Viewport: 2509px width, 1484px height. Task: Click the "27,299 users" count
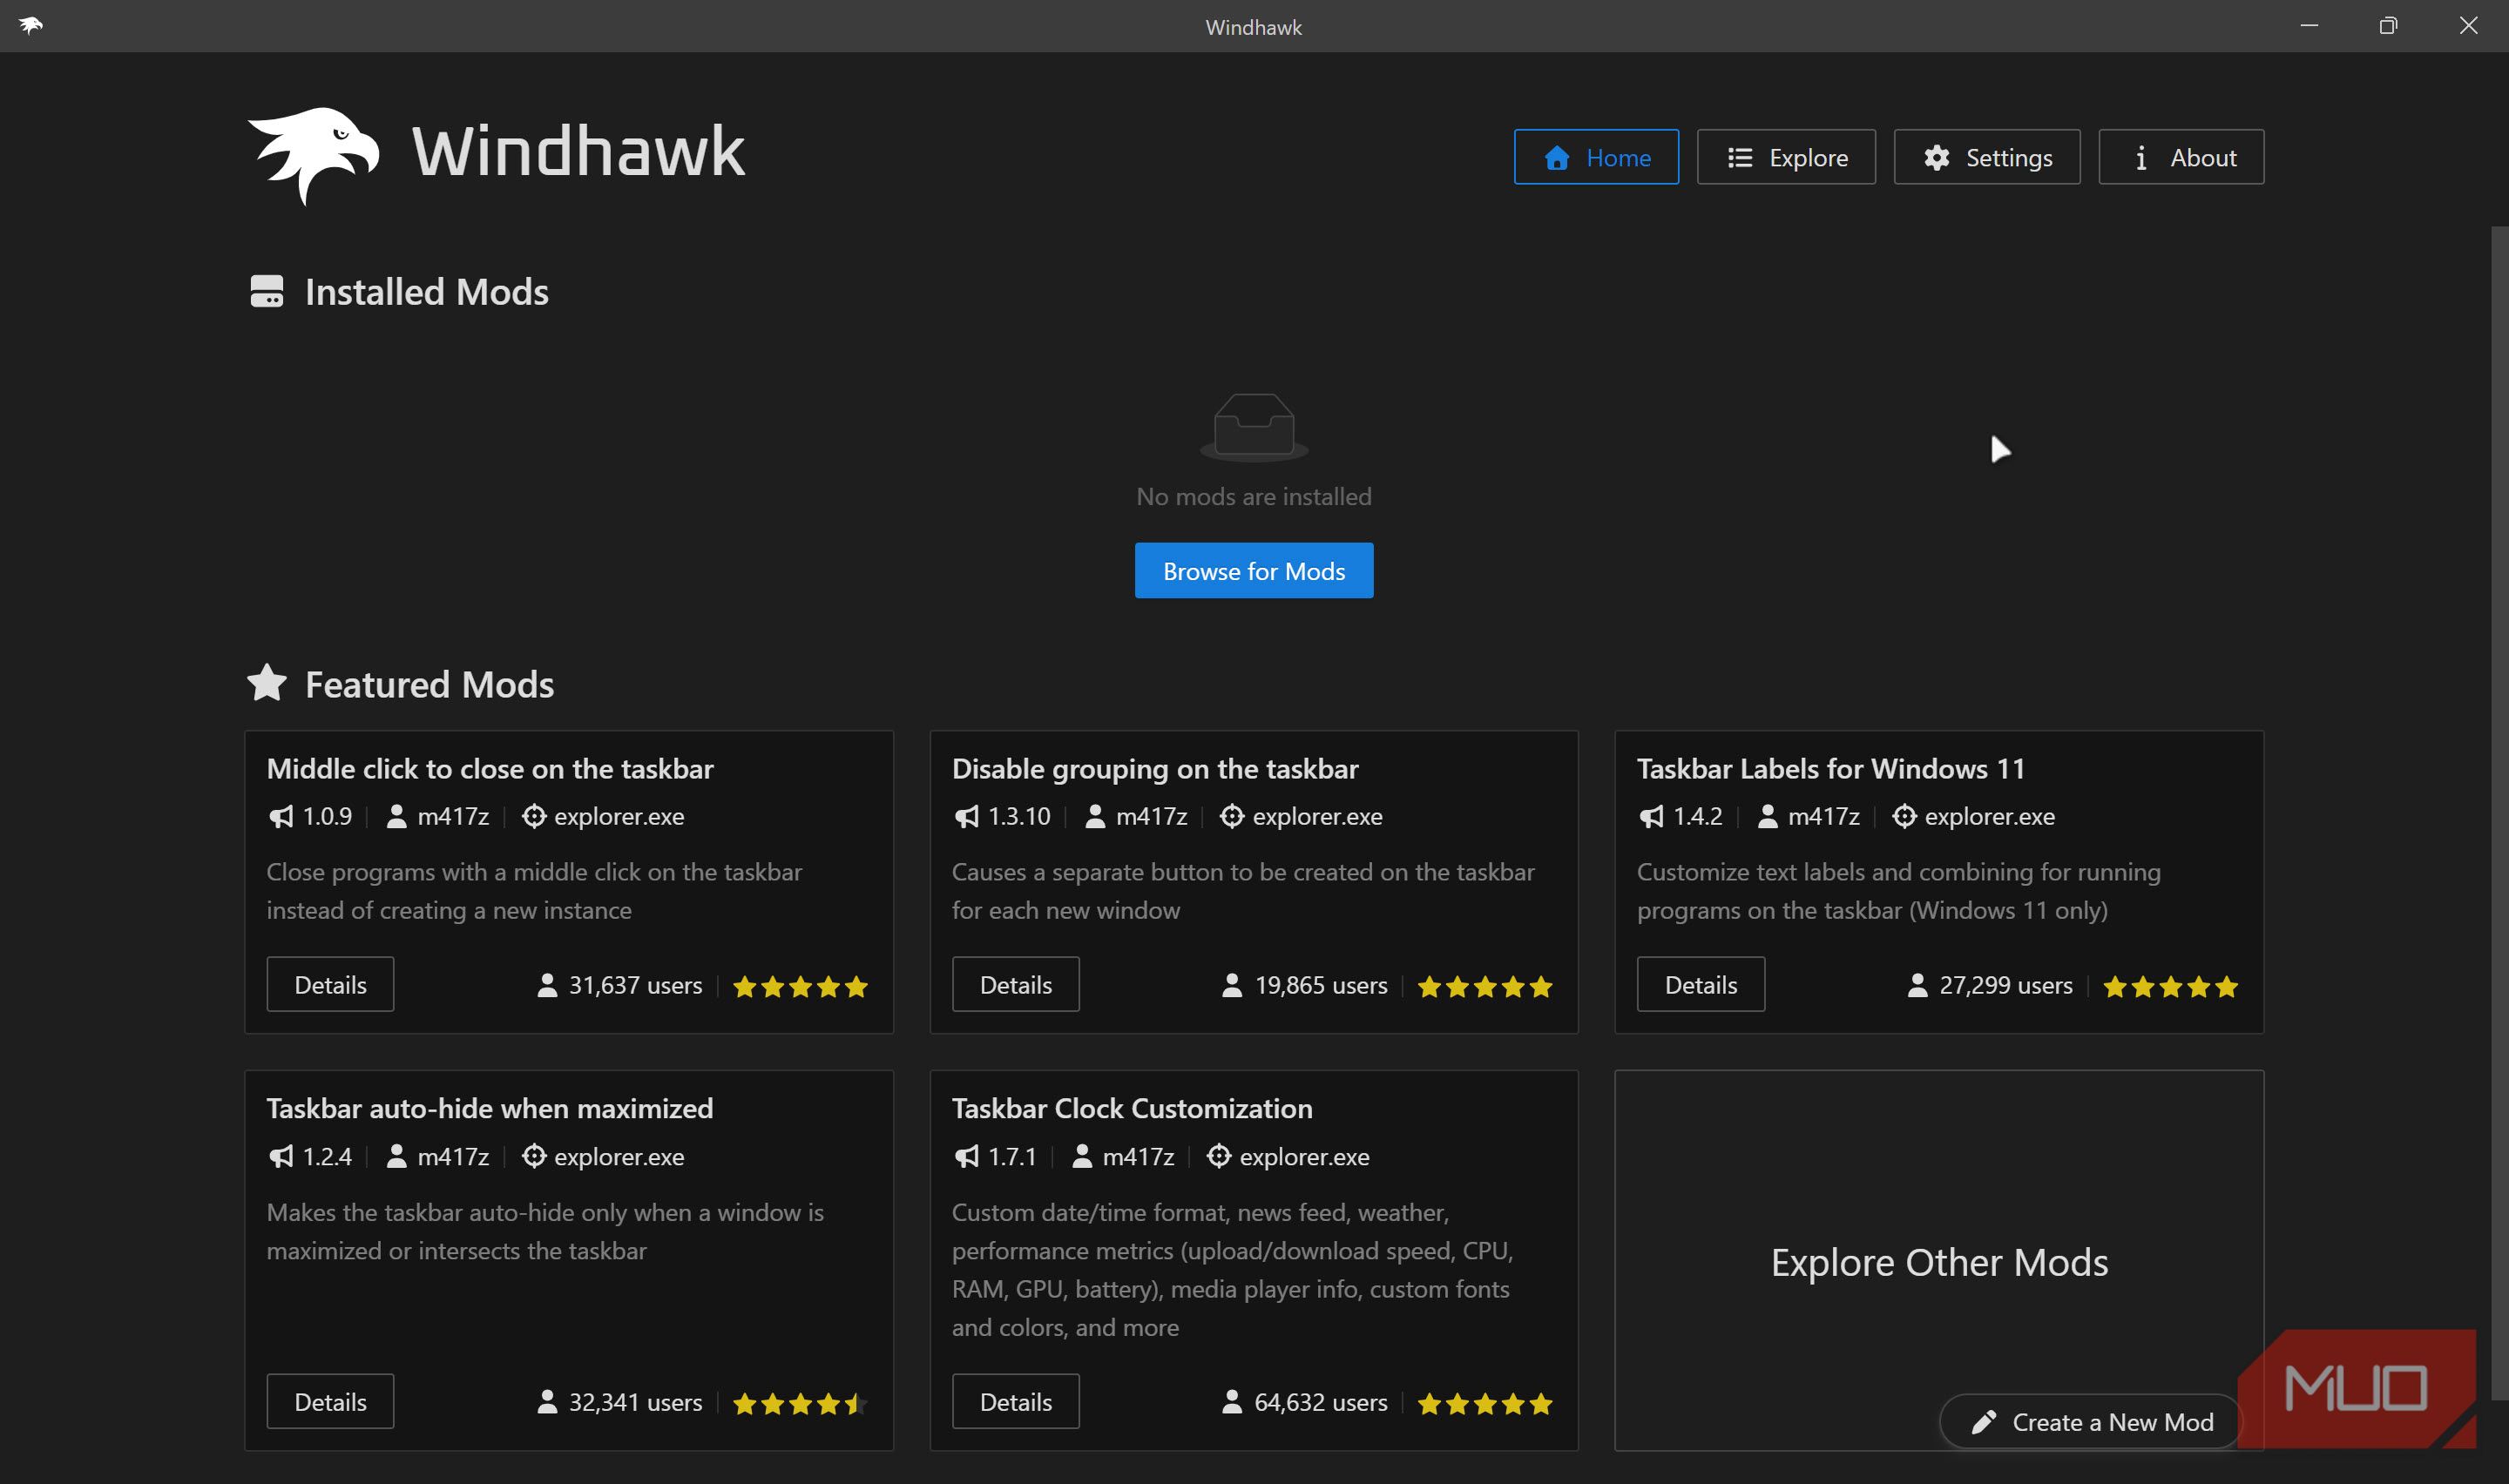2006,986
